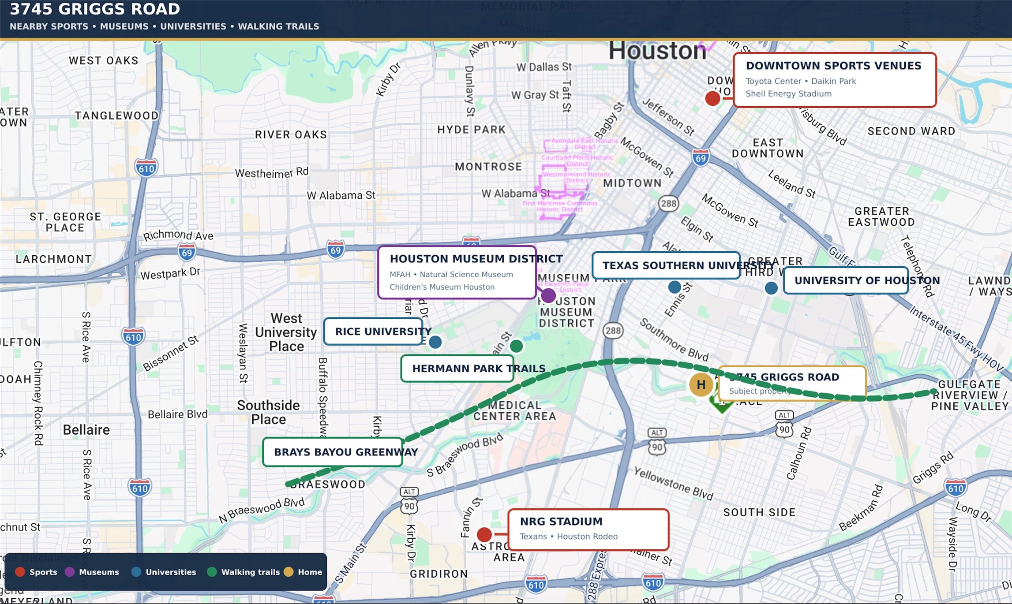The height and width of the screenshot is (604, 1012).
Task: Click the 3745 Griggs Road subject property card
Action: pyautogui.click(x=792, y=383)
